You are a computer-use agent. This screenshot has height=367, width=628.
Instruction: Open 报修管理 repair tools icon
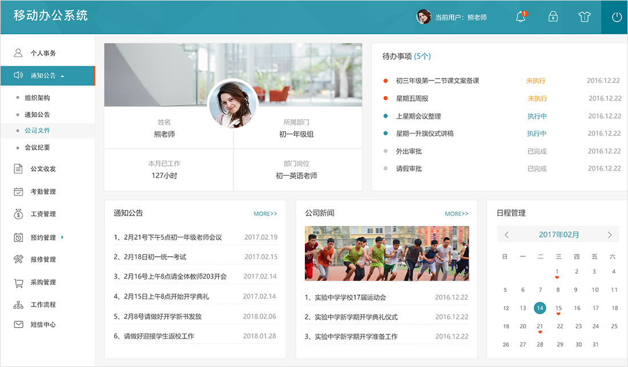[x=18, y=260]
